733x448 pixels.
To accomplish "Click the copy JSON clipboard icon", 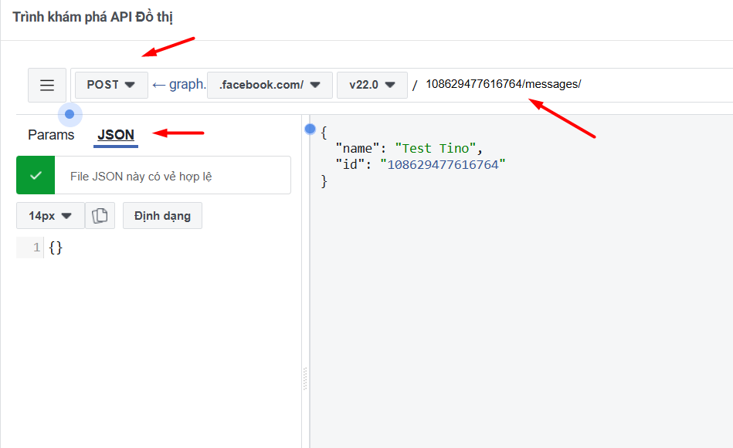I will (x=100, y=216).
